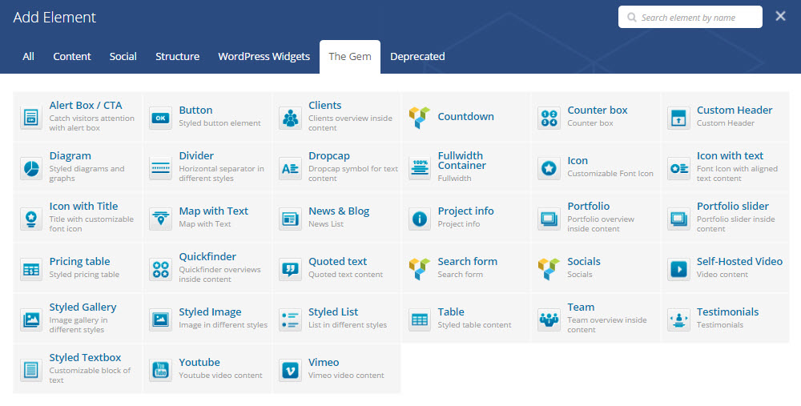Click the star icon for the Icon element
This screenshot has width=801, height=406.
click(x=549, y=168)
